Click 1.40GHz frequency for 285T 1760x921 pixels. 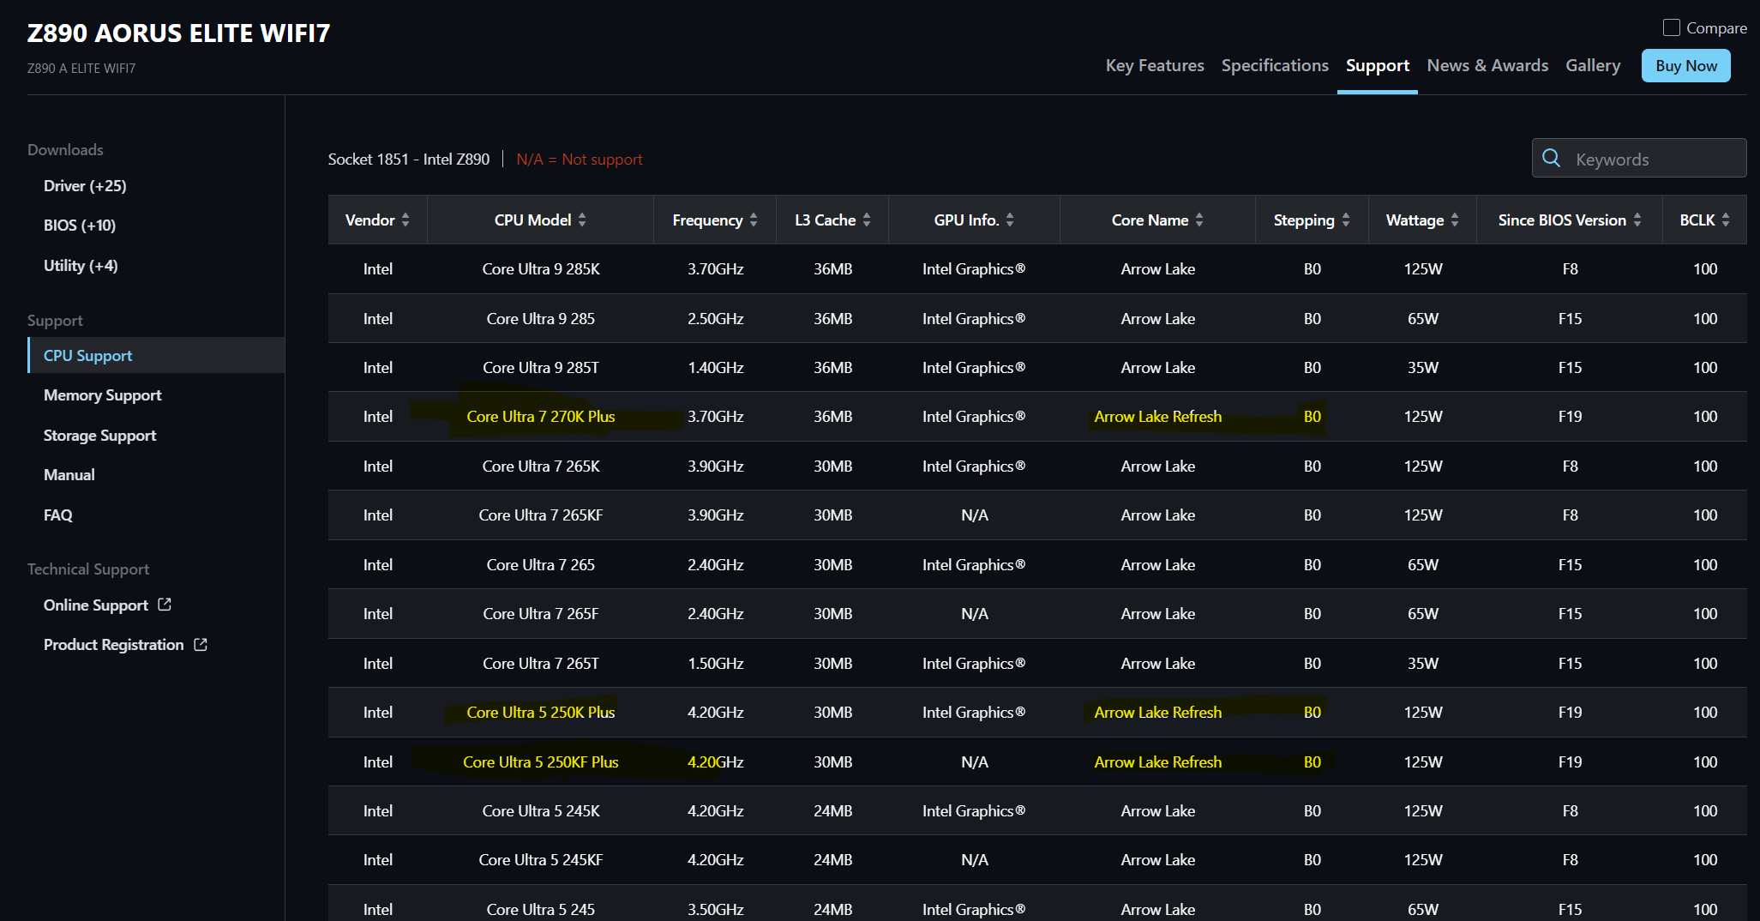716,367
